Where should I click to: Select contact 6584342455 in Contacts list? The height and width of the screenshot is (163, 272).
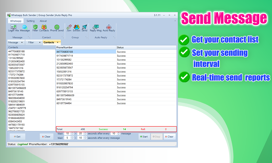[x=15, y=121]
